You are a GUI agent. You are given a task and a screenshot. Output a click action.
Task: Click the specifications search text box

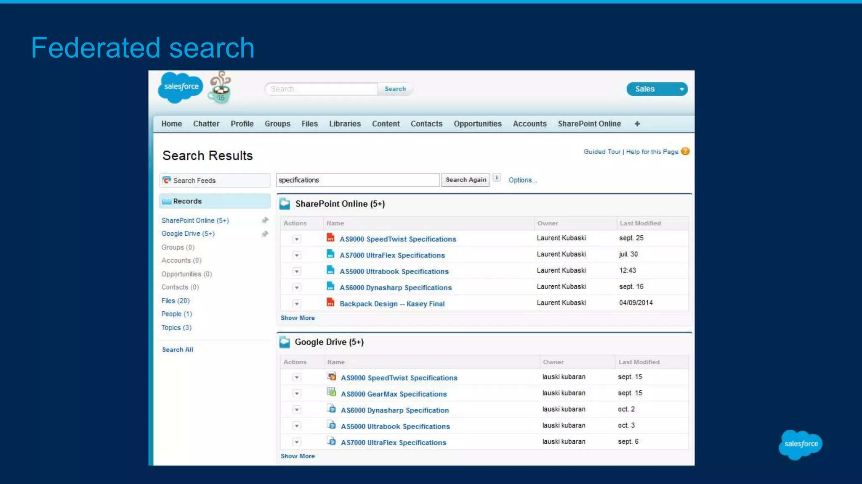coord(358,180)
